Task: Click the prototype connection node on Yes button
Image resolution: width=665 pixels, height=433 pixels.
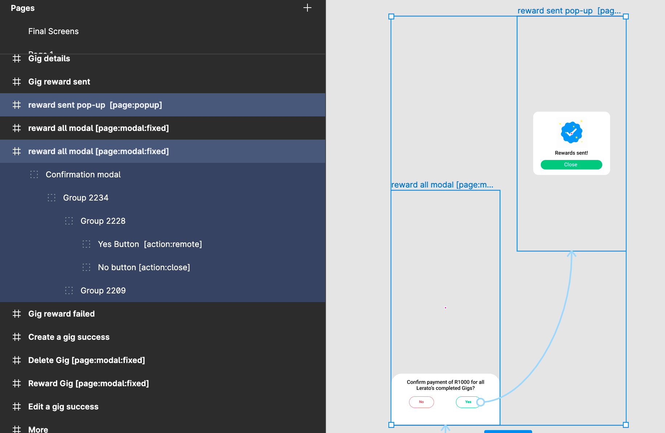Action: pyautogui.click(x=481, y=402)
